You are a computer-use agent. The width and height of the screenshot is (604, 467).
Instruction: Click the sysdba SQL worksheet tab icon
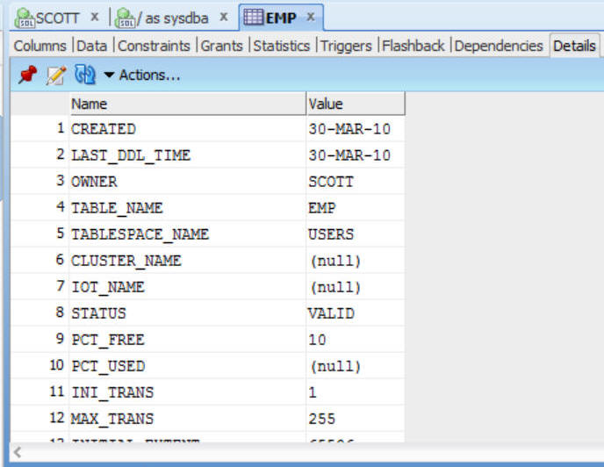pyautogui.click(x=125, y=18)
